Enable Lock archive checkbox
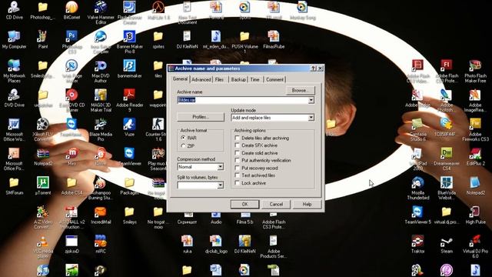 point(238,183)
